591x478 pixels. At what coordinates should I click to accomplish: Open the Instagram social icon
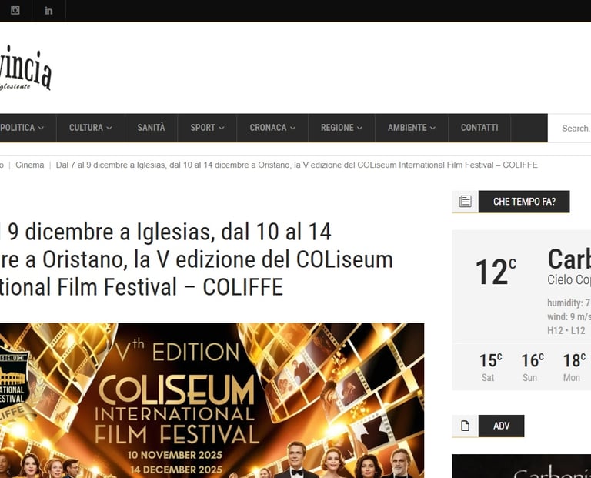point(15,10)
